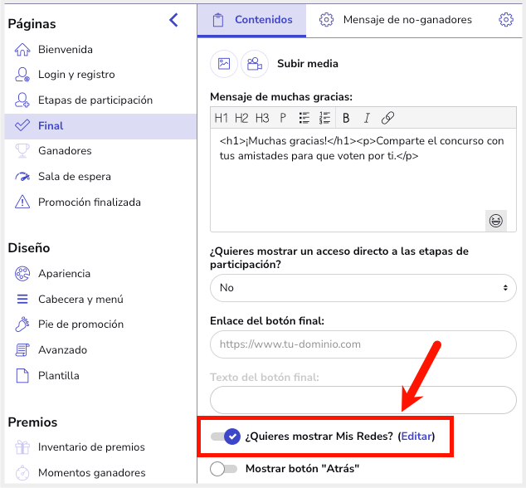Toggle the Mis Redes switch off
The height and width of the screenshot is (488, 526).
click(225, 437)
